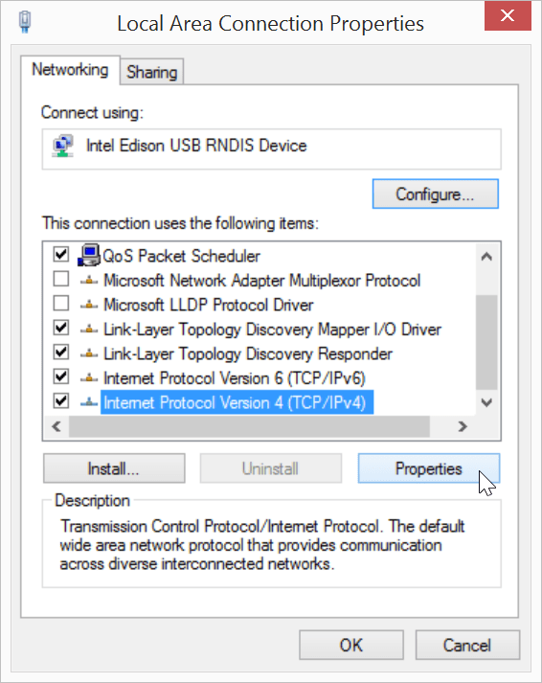
Task: Click the TCP/IPv4 protocol icon
Action: point(89,402)
